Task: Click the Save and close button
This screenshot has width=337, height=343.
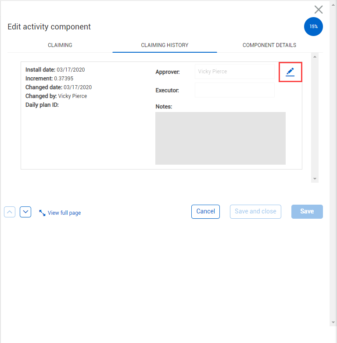Action: click(255, 212)
